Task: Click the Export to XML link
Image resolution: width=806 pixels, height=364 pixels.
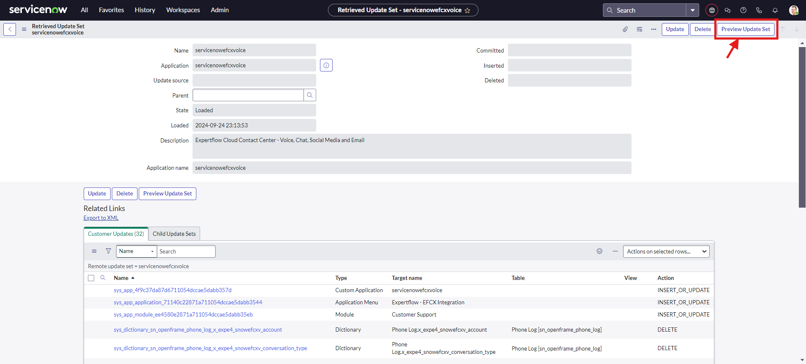Action: pyautogui.click(x=101, y=218)
